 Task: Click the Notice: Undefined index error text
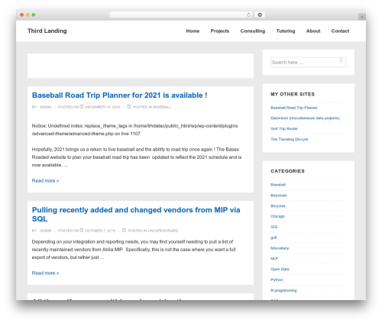click(134, 130)
